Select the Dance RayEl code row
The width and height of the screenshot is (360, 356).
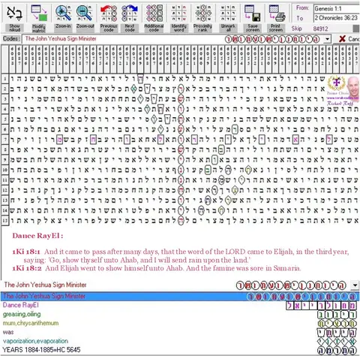click(x=180, y=305)
